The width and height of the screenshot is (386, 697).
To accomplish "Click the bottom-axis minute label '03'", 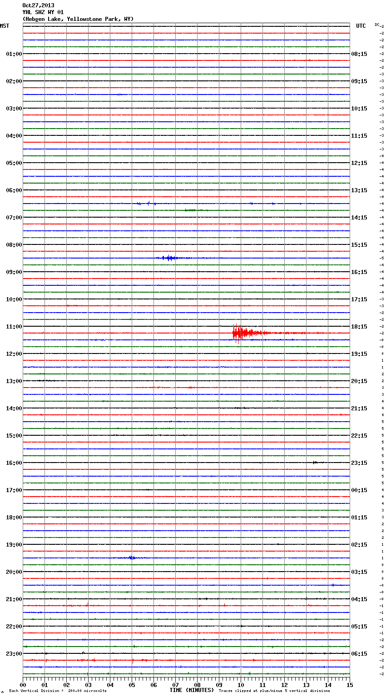I will pyautogui.click(x=89, y=685).
